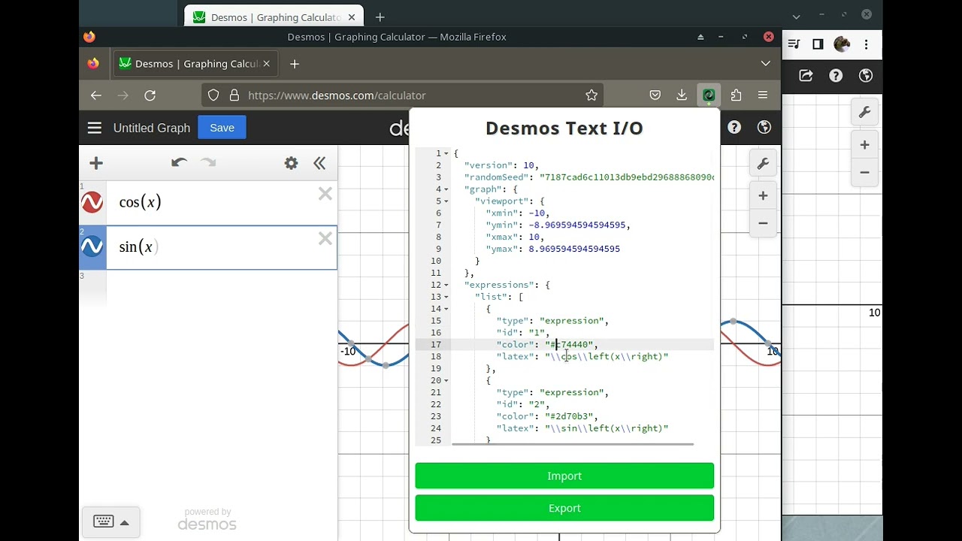This screenshot has width=962, height=541.
Task: Click the green Export button
Action: pos(564,508)
